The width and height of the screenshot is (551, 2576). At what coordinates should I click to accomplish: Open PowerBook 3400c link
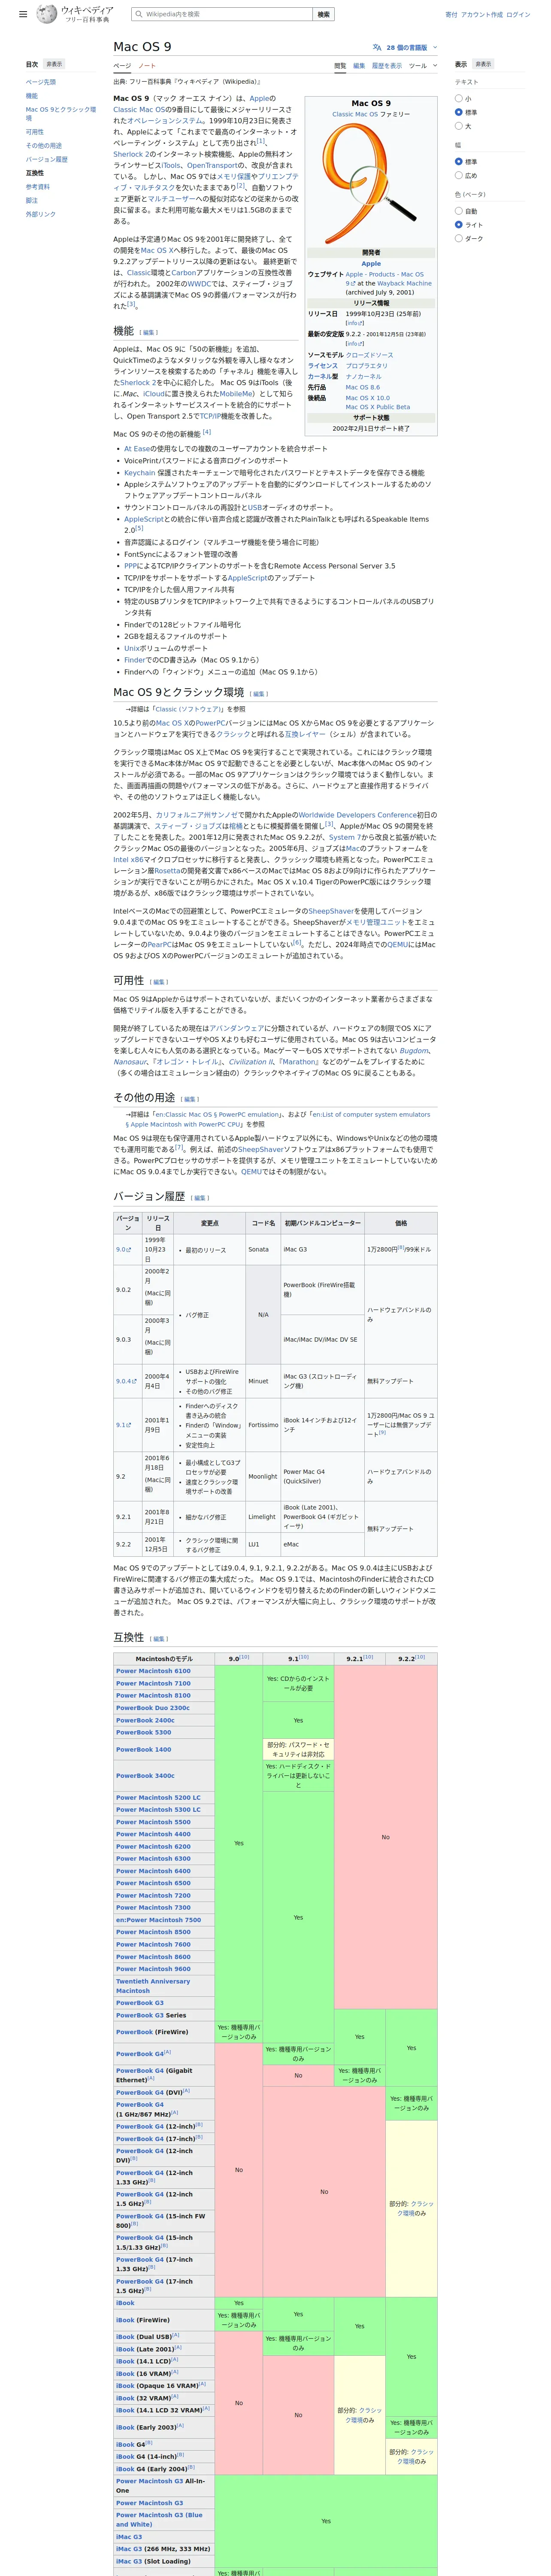145,1776
